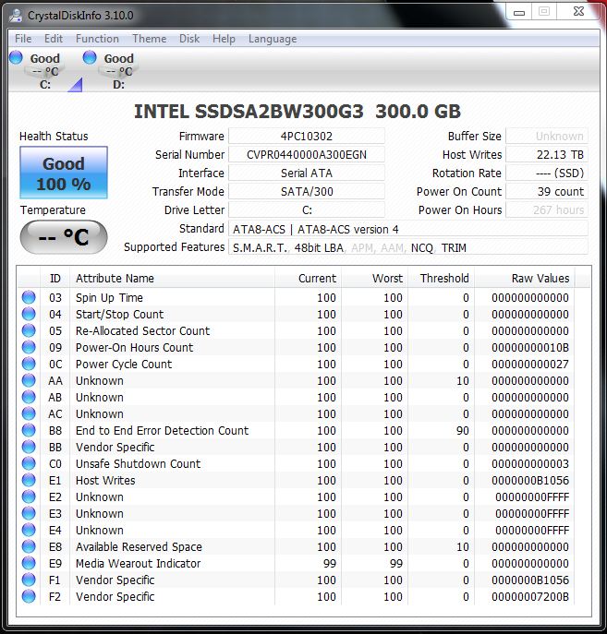Click the CrystalDiskInfo title bar app icon
This screenshot has width=607, height=634.
[17, 16]
